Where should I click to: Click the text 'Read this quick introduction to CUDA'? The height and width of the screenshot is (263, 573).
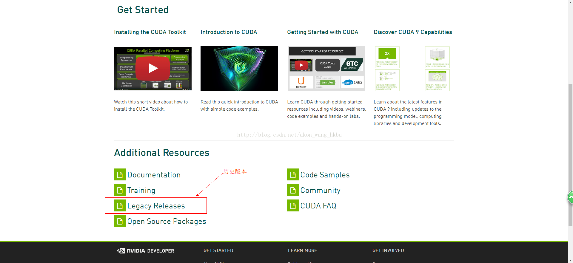tap(239, 102)
